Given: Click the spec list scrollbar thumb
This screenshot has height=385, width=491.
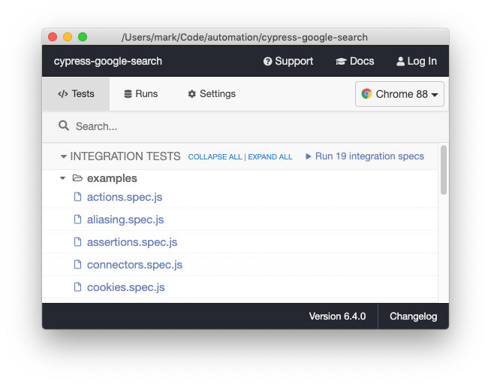Looking at the screenshot, I should 444,170.
